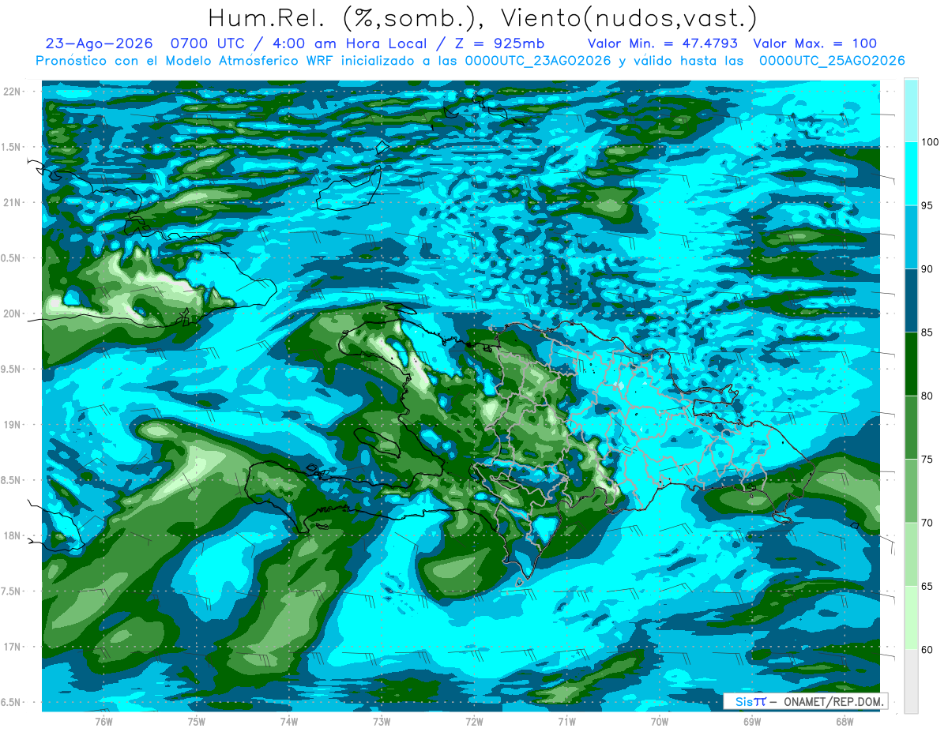The height and width of the screenshot is (732, 948).
Task: Click the 95–100 cyan colorbar segment
Action: (x=911, y=174)
